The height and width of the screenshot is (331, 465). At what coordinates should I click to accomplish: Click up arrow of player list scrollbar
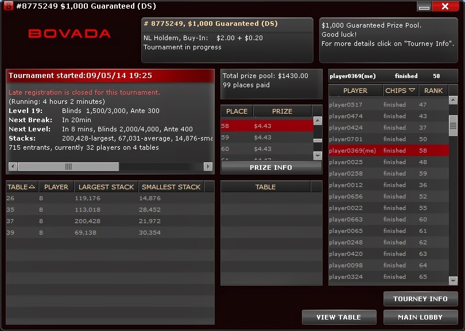point(453,100)
